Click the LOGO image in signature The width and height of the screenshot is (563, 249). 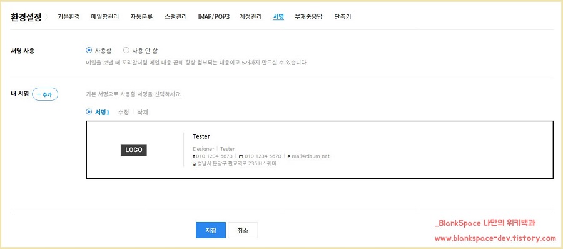tap(134, 150)
